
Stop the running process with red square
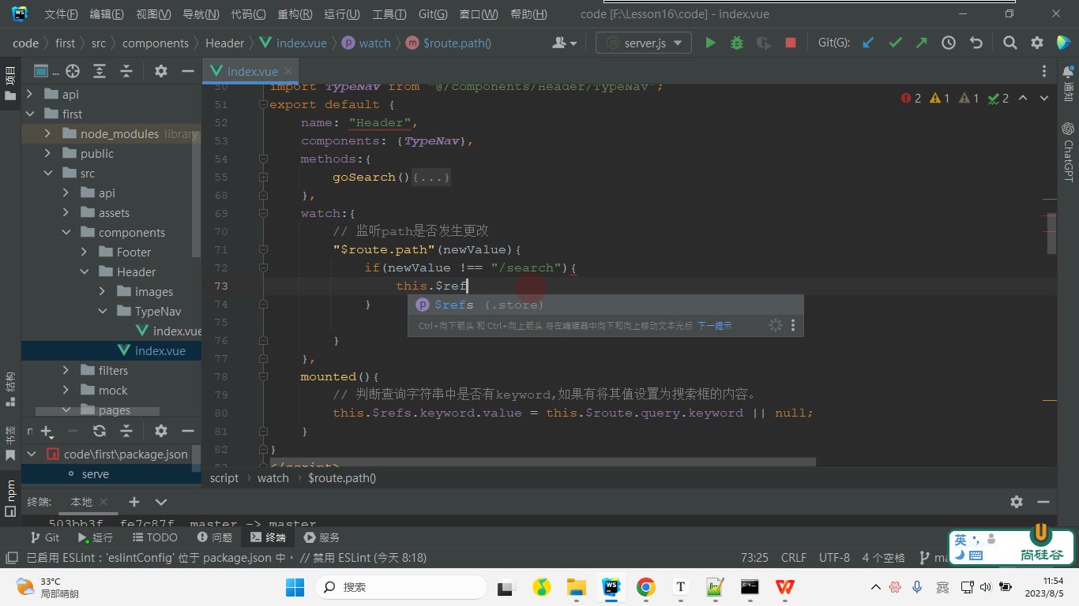pos(791,43)
